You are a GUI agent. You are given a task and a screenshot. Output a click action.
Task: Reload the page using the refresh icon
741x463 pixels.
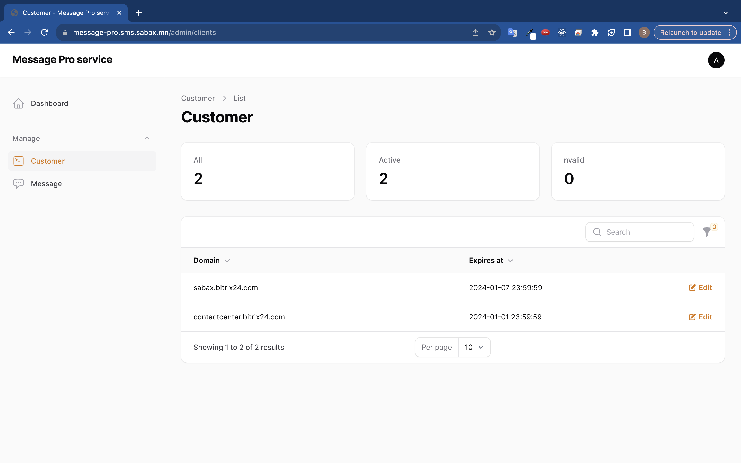click(45, 32)
